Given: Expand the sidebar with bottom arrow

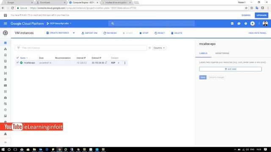Looking at the screenshot, I should point(6,142).
